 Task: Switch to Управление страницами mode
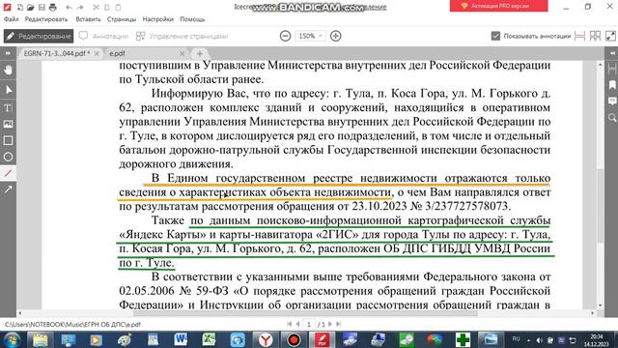[182, 36]
